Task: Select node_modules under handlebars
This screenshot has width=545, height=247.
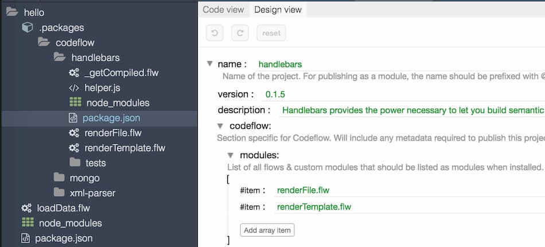Action: [x=118, y=103]
